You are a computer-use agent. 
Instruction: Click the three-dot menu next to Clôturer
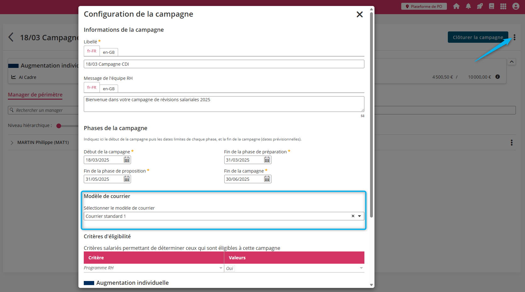(514, 37)
